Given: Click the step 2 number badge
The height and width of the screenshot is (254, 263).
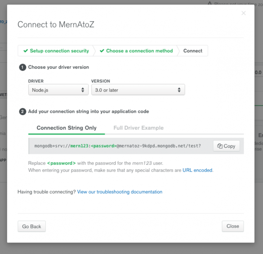Looking at the screenshot, I should [22, 112].
